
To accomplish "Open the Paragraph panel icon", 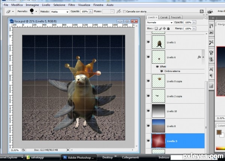I will click(x=211, y=76).
